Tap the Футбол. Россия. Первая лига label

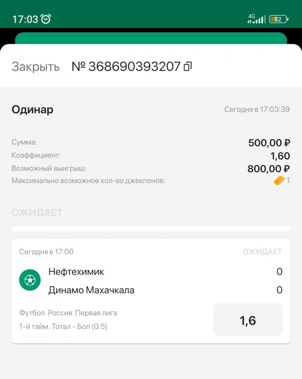click(x=68, y=313)
